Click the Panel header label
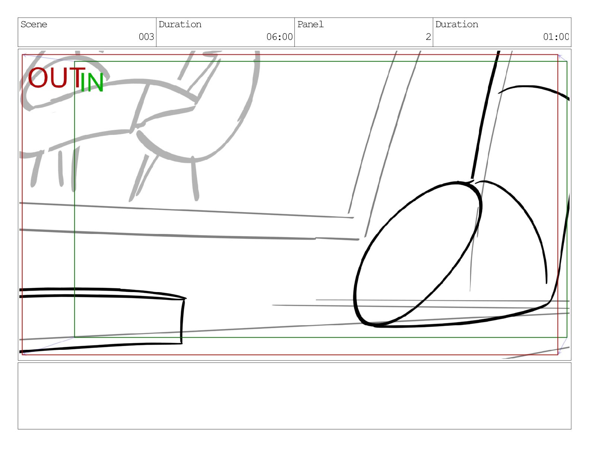The height and width of the screenshot is (456, 590). 310,25
